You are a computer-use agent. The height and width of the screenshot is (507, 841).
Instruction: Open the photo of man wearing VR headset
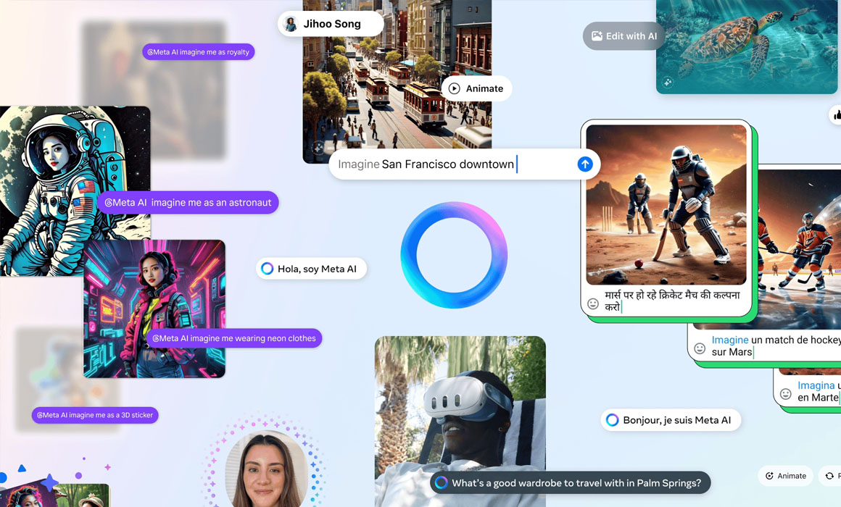pyautogui.click(x=460, y=422)
